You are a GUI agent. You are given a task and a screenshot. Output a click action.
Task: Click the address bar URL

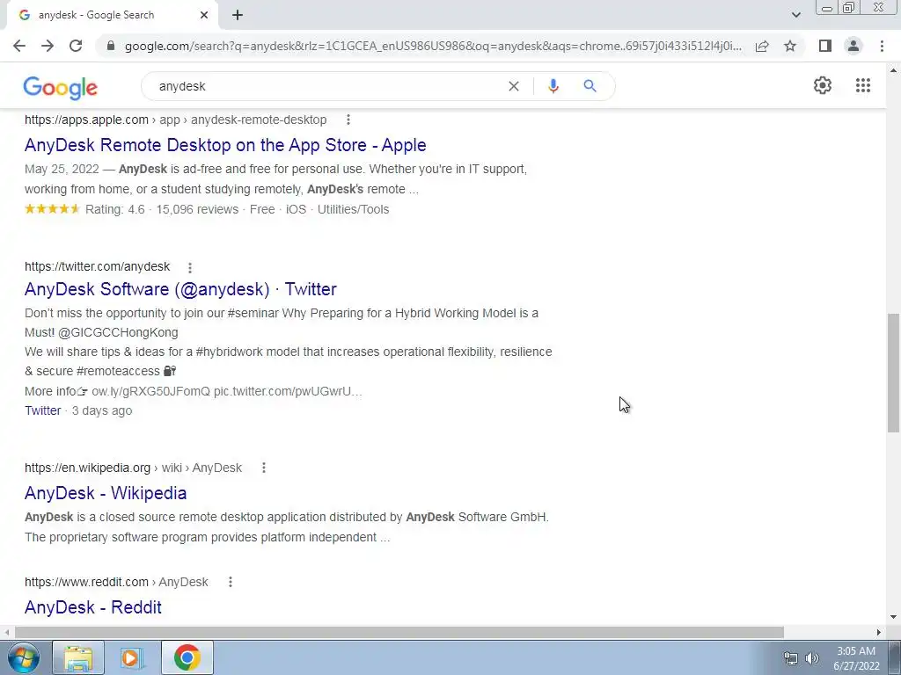click(433, 46)
